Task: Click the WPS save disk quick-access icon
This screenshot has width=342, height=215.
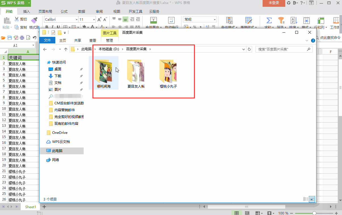Action: [x=9, y=37]
